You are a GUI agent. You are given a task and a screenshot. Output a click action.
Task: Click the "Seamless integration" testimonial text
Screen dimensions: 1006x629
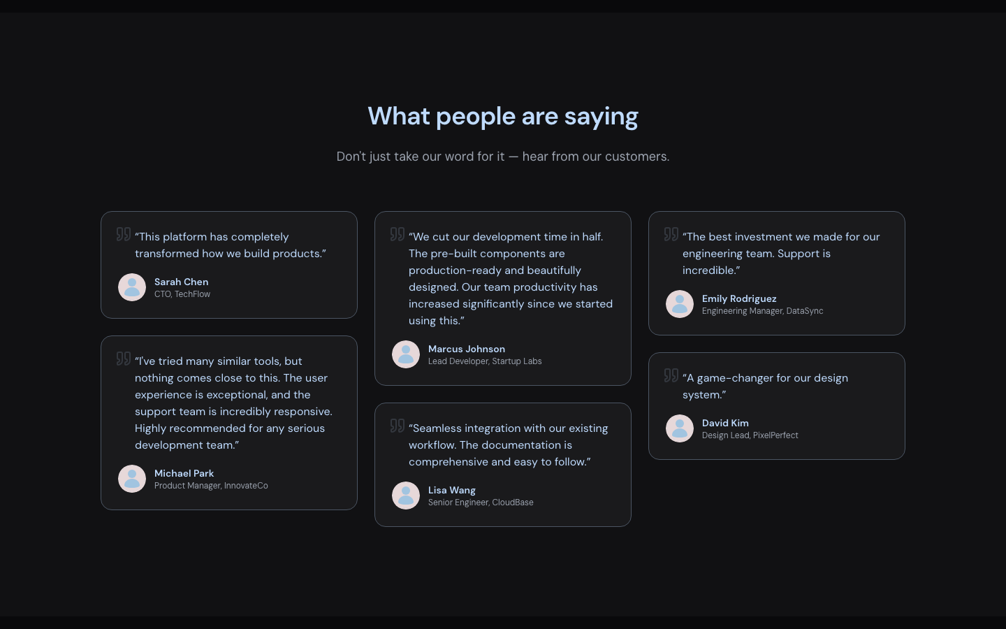508,445
